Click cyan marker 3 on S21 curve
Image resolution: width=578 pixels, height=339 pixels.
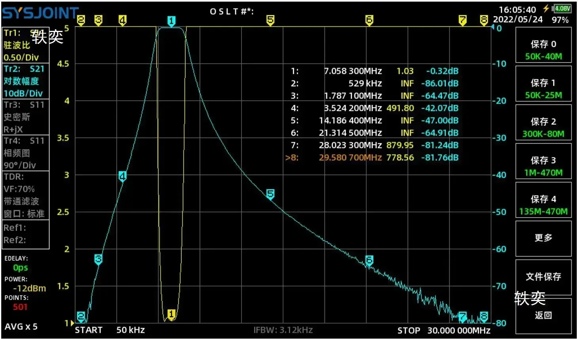[98, 259]
